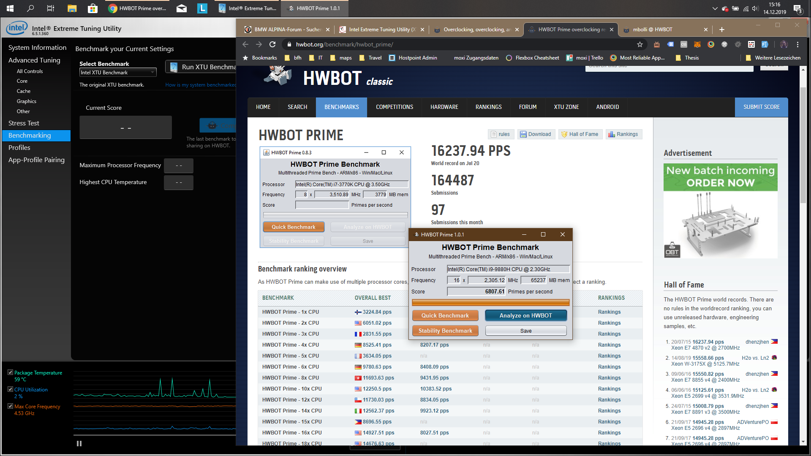The image size is (811, 456).
Task: Start the Stability Benchmark in Prime 1.0.1
Action: [445, 331]
